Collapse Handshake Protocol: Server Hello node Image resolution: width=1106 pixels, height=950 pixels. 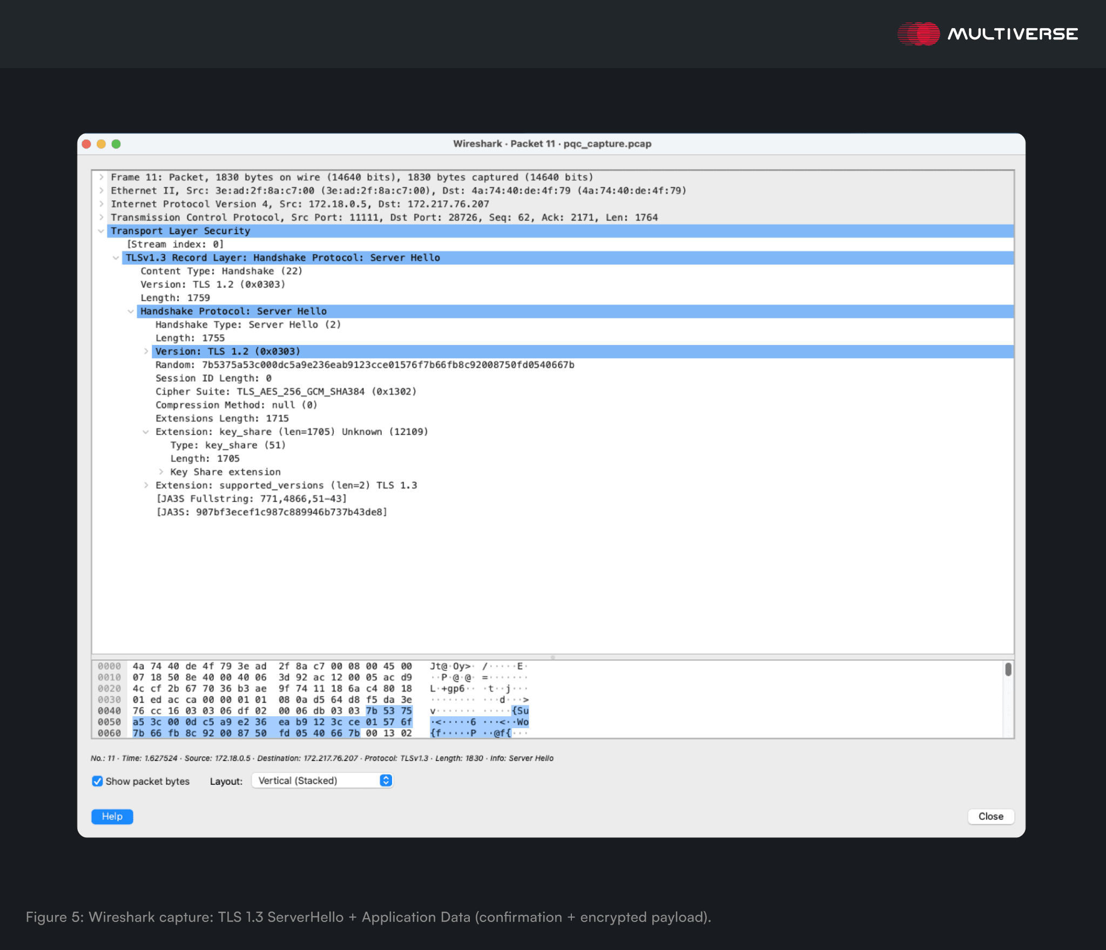click(131, 311)
